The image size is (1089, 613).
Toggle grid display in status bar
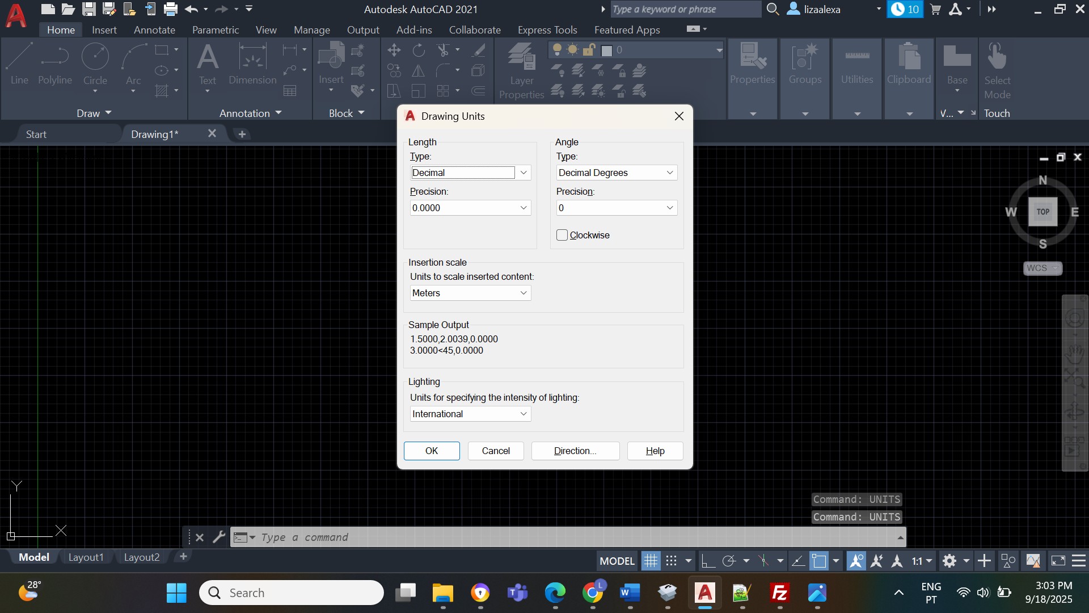[x=651, y=561]
